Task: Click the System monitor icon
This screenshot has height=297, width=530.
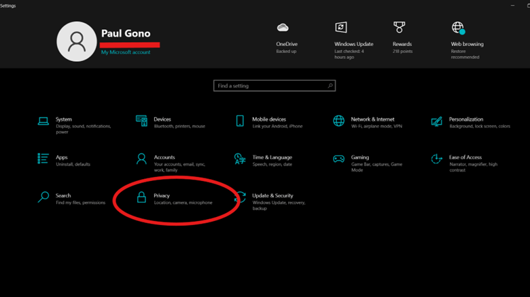Action: coord(43,121)
